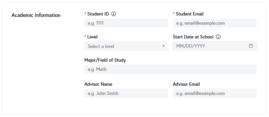Viewport: 269px width, 117px height.
Task: Open the calendar picker icon
Action: click(251, 46)
